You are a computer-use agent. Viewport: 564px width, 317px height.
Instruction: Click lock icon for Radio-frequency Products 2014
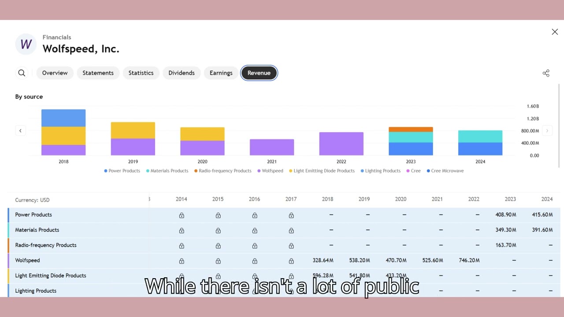click(x=182, y=246)
